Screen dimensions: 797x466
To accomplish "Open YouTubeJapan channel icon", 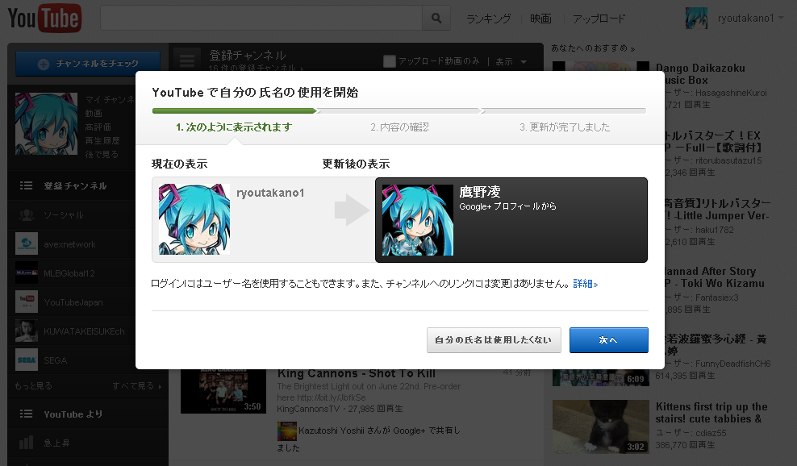I will 27,302.
